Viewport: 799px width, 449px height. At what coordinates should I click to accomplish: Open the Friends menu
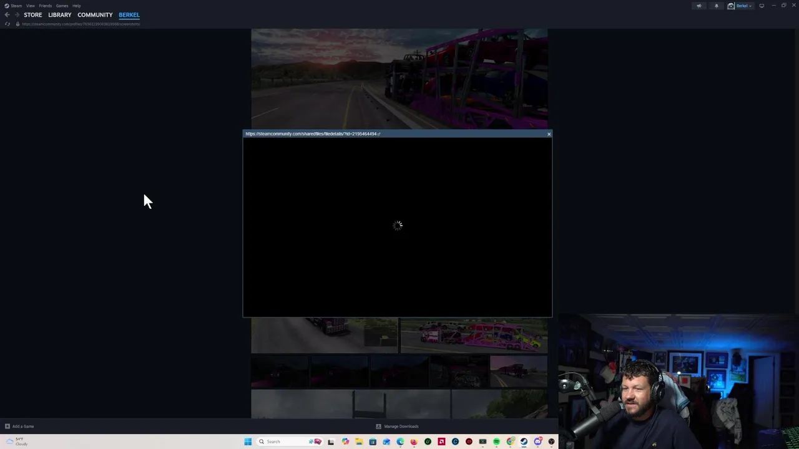(x=45, y=6)
